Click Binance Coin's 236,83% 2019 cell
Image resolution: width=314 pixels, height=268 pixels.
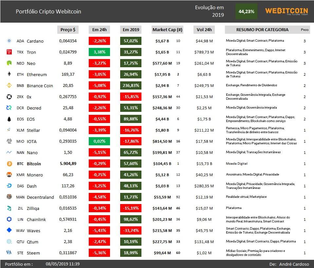[x=131, y=86]
